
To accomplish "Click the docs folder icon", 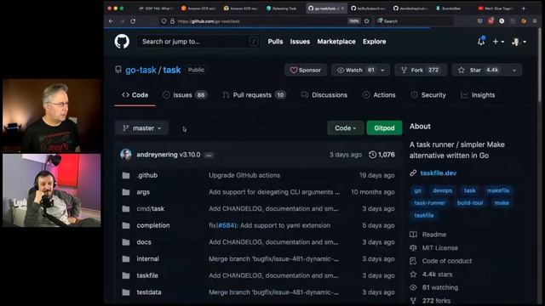I will pyautogui.click(x=126, y=241).
